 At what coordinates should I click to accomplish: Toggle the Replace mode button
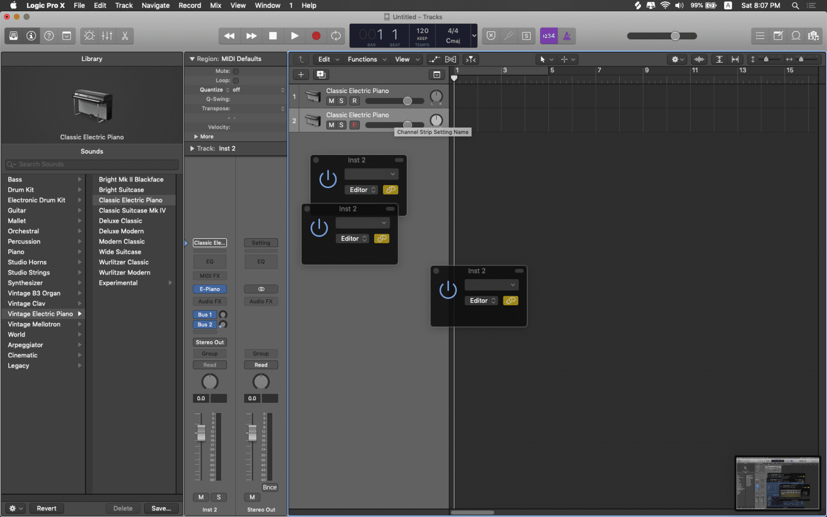(x=491, y=36)
